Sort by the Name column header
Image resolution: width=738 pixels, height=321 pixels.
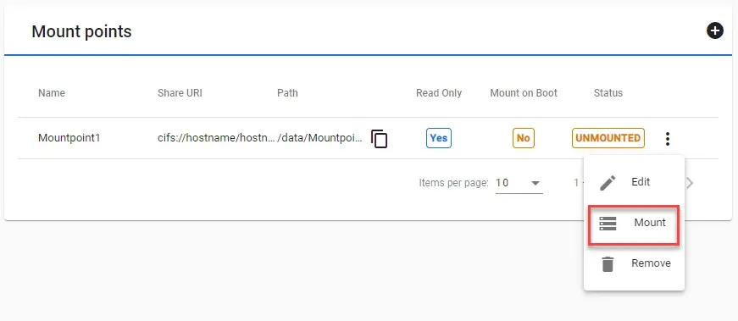pos(52,92)
